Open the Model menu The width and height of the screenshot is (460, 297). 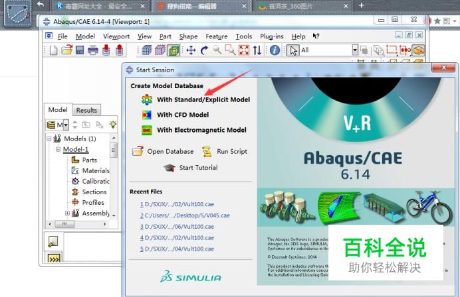85,36
